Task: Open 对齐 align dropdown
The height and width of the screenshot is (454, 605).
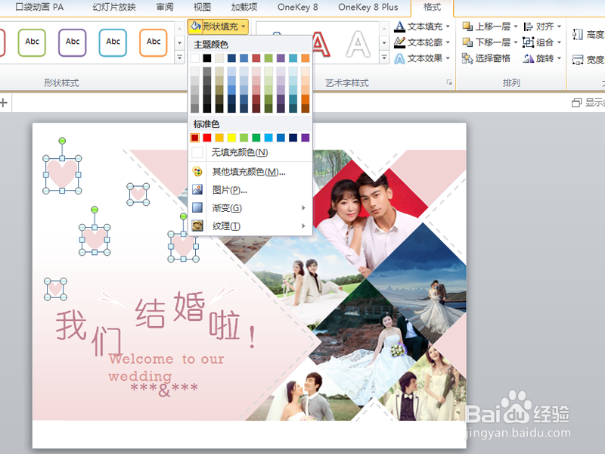Action: 542,26
